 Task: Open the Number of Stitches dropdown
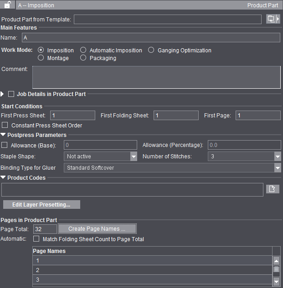tap(278, 157)
